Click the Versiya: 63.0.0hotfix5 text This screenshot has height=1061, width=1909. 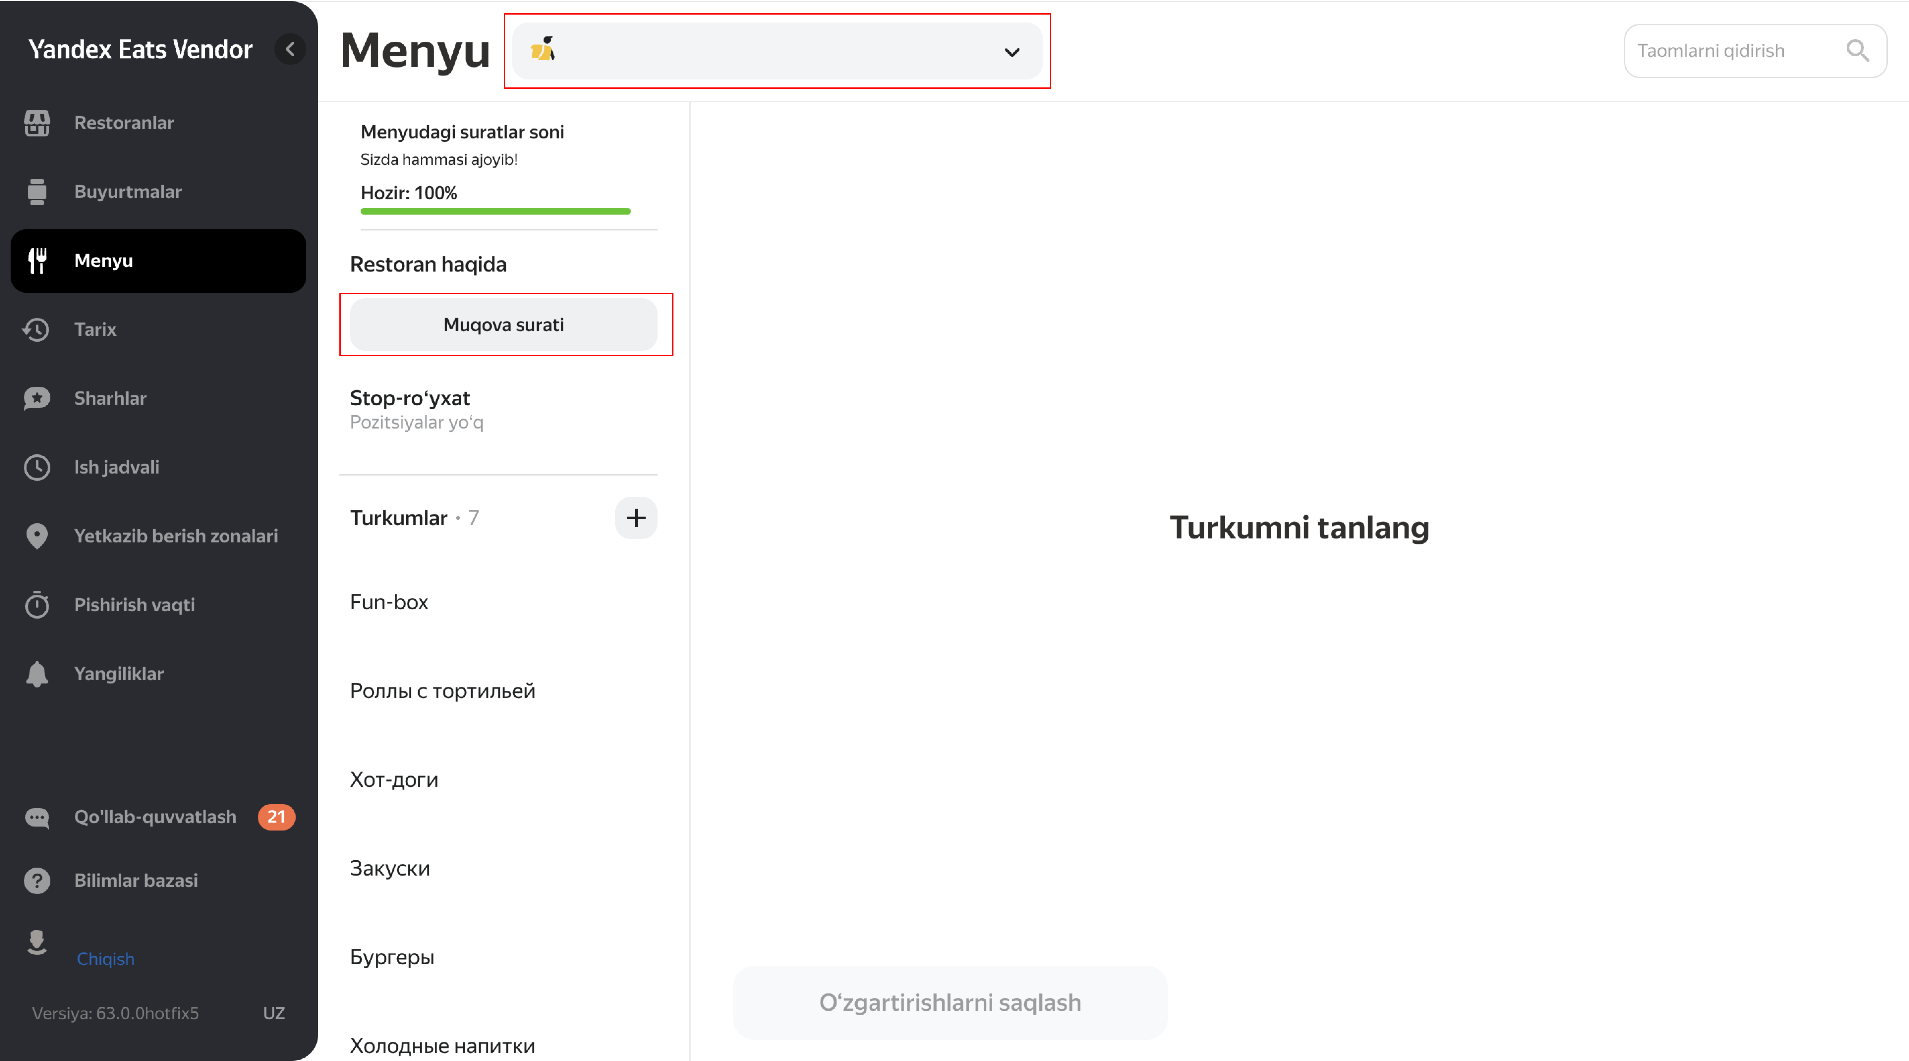(115, 1014)
